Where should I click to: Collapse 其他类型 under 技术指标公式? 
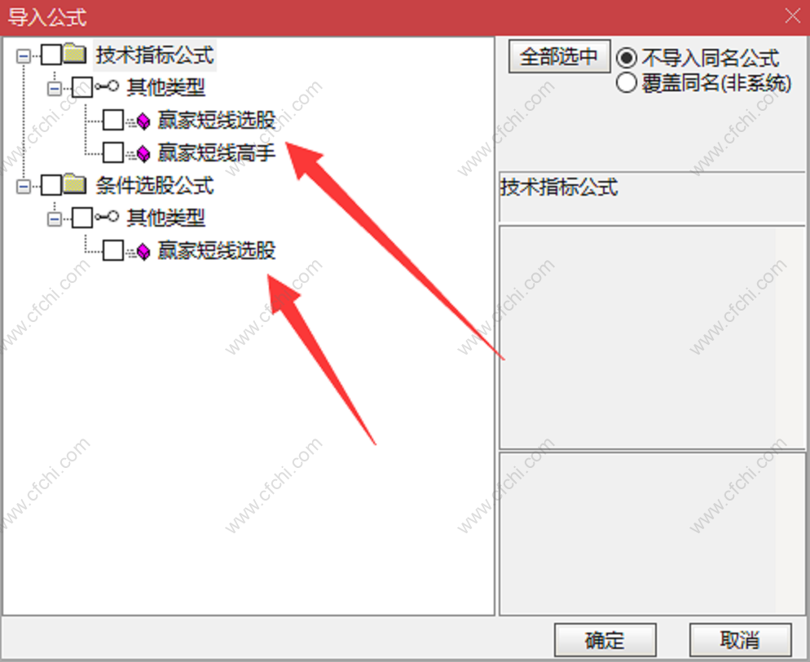(x=55, y=88)
